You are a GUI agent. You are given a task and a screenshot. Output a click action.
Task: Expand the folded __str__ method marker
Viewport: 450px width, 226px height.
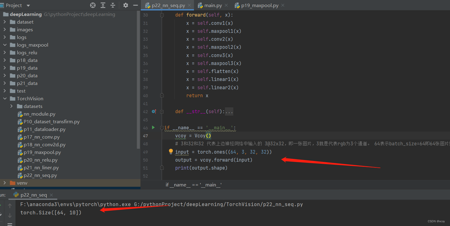(x=162, y=111)
